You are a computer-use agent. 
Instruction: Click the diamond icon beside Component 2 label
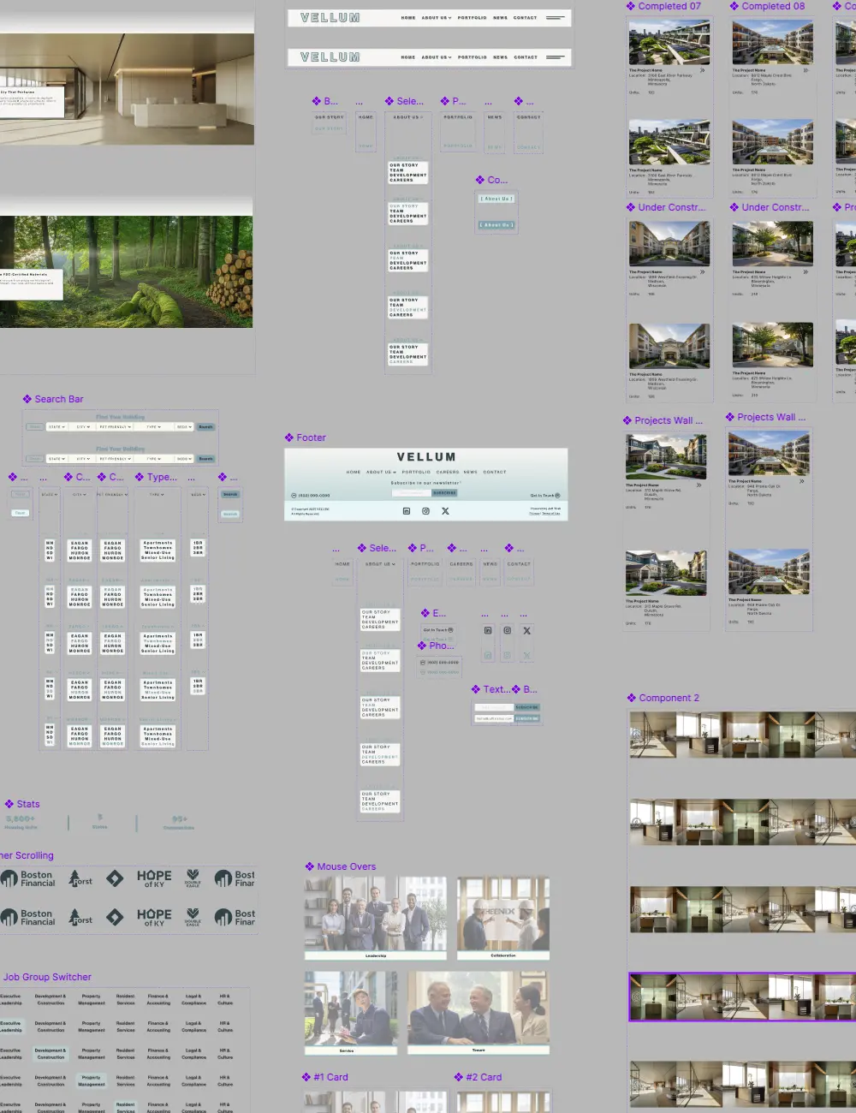point(632,698)
